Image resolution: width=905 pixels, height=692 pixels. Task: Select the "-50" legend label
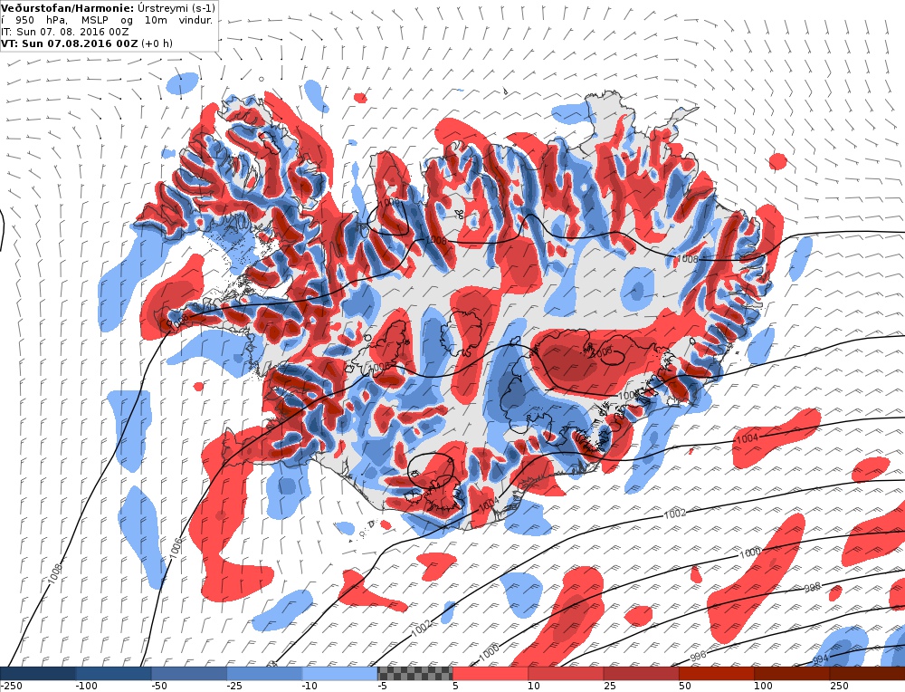[x=158, y=687]
